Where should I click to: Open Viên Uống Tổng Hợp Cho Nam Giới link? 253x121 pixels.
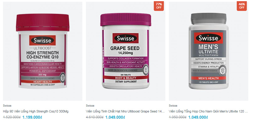(x=208, y=111)
